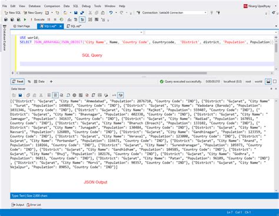Switch to the second SQL.sql tab

[x=74, y=26]
